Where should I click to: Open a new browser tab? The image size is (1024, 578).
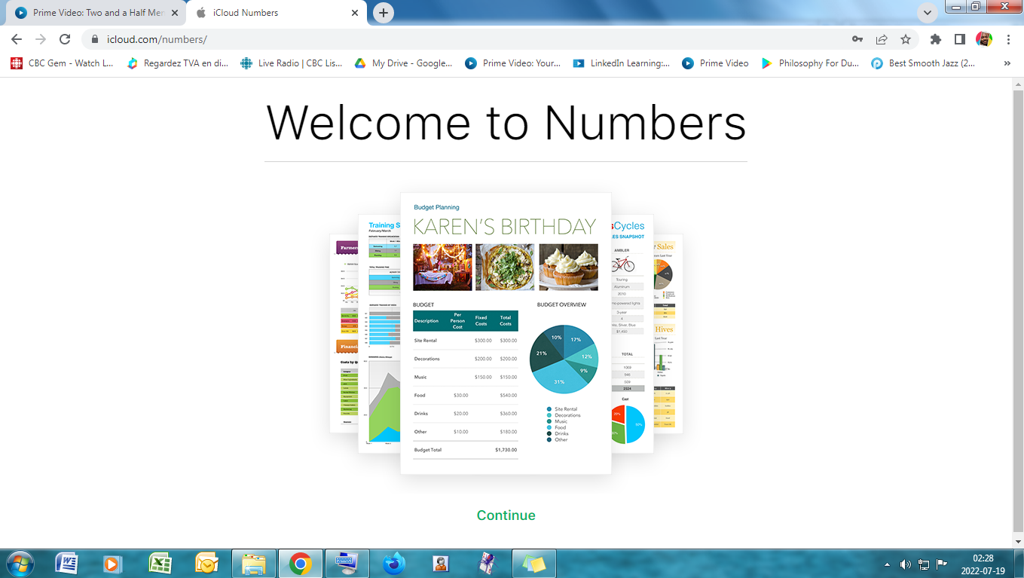[384, 13]
